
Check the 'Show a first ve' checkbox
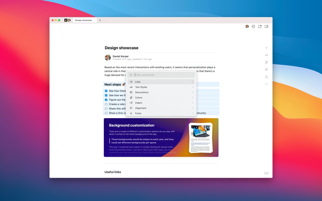[106, 113]
